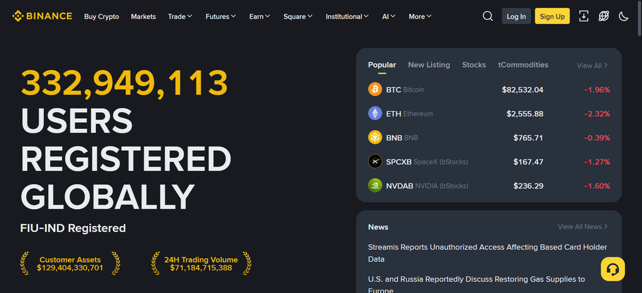Click Customer Assets $129,404,330,701 badge

(70, 264)
